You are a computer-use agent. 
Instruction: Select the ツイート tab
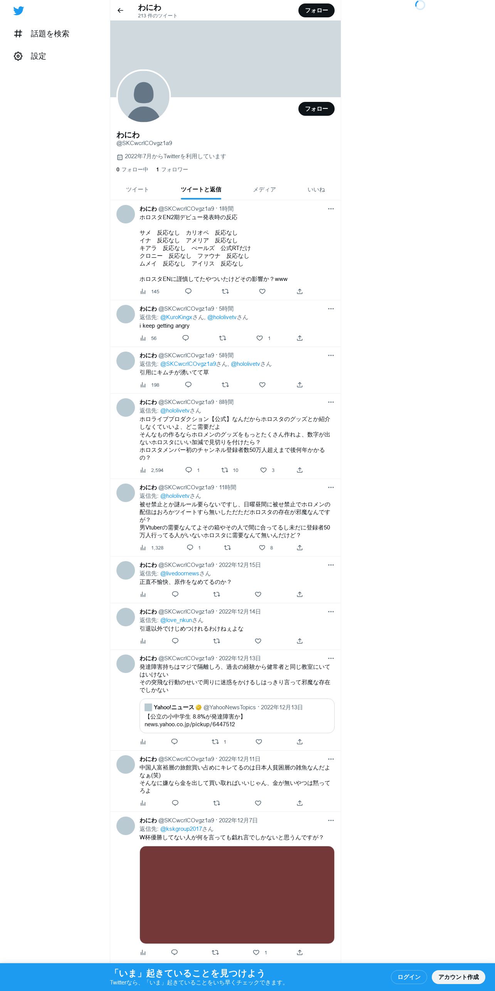[x=137, y=189]
